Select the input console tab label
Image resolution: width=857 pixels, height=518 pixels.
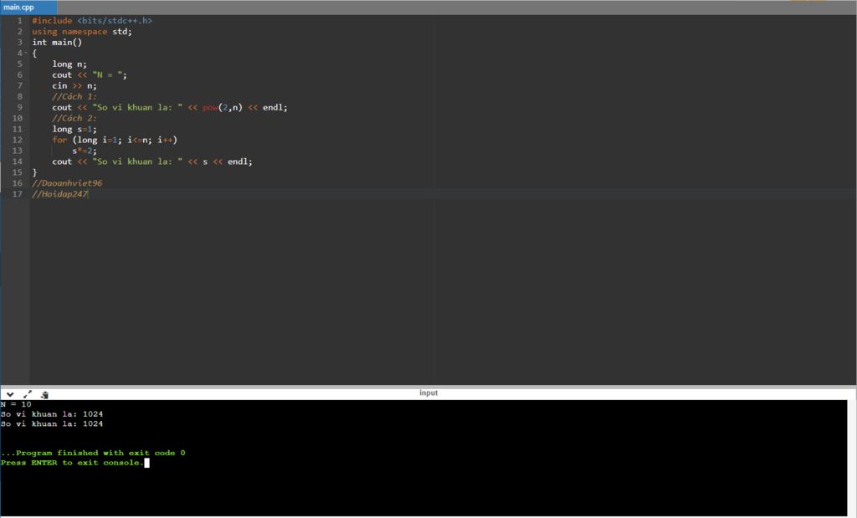[x=428, y=392]
